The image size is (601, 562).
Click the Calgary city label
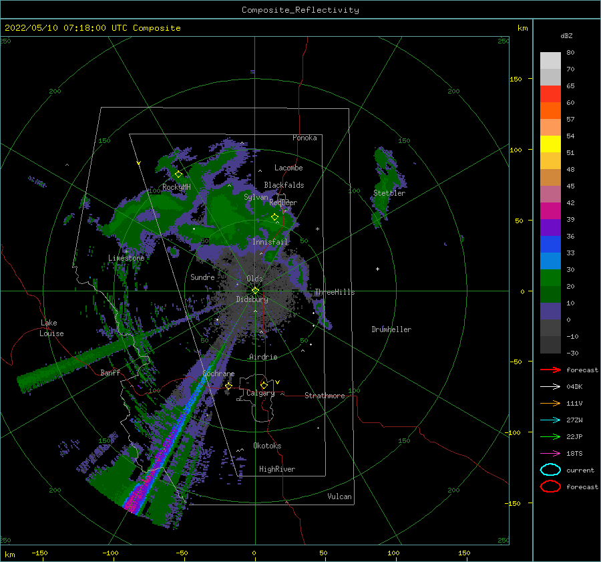pyautogui.click(x=260, y=393)
